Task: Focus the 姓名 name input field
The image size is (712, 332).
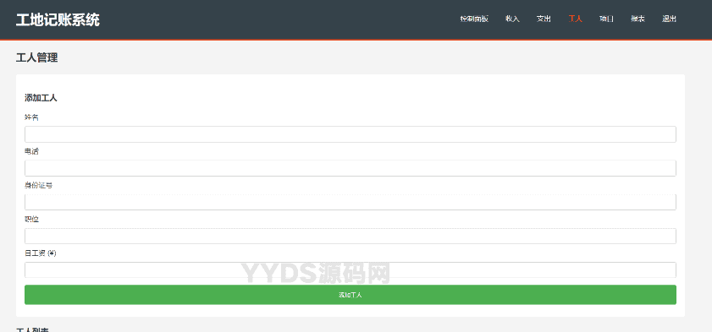Action: point(350,134)
